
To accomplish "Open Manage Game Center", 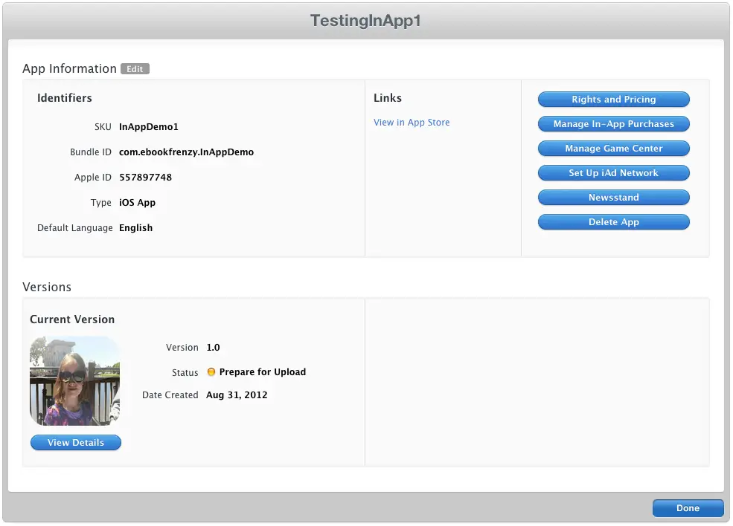I will pyautogui.click(x=613, y=149).
